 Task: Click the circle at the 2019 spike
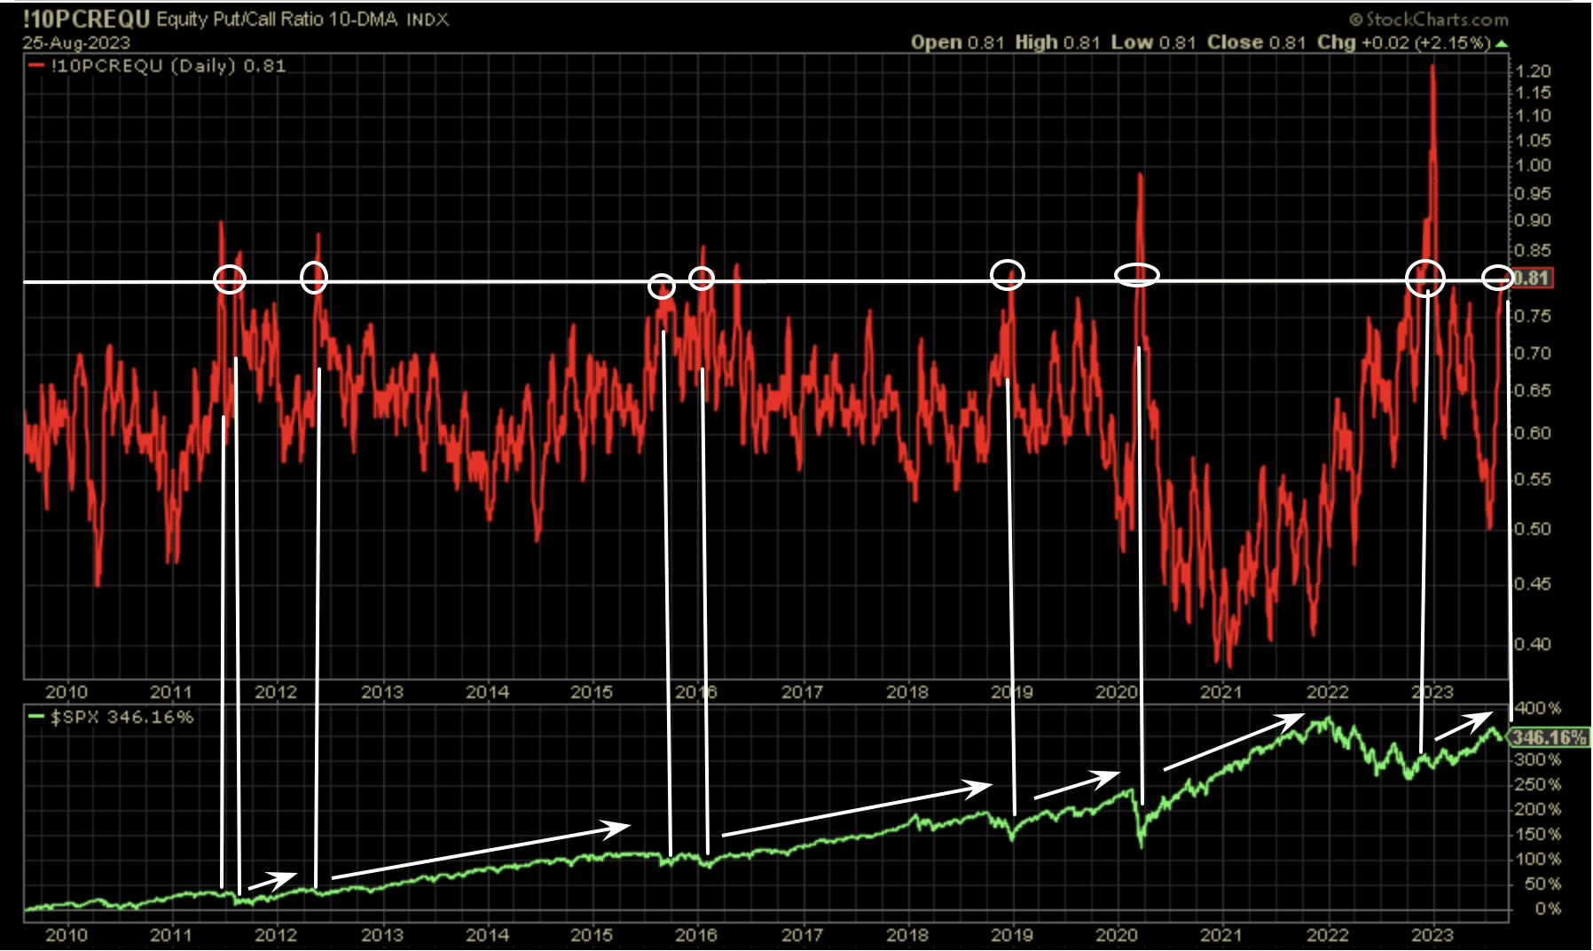click(x=1008, y=274)
